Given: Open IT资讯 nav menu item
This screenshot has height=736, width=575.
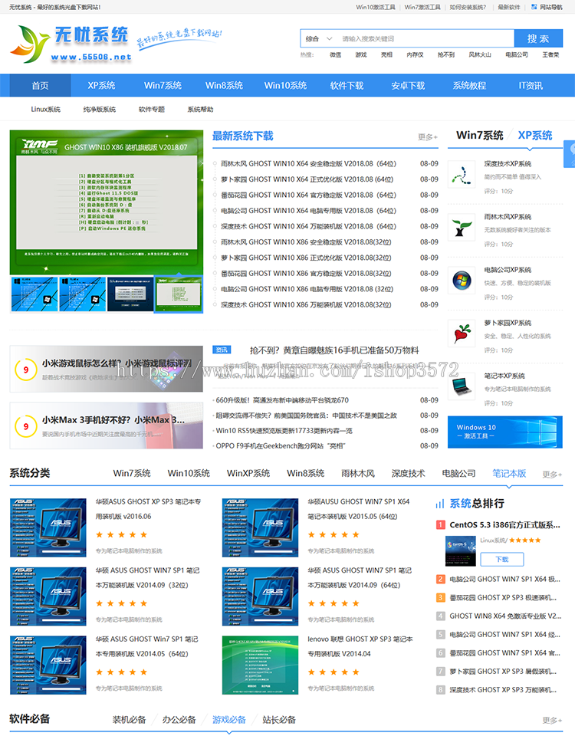Looking at the screenshot, I should pyautogui.click(x=531, y=85).
